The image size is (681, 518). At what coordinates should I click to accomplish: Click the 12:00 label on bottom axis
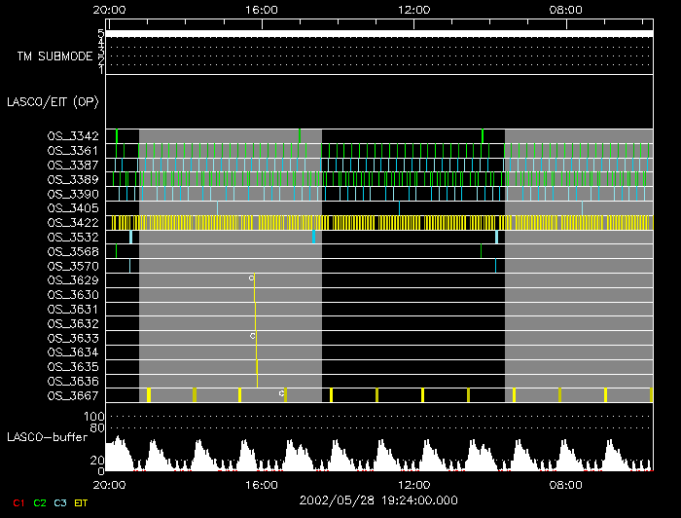(x=414, y=484)
